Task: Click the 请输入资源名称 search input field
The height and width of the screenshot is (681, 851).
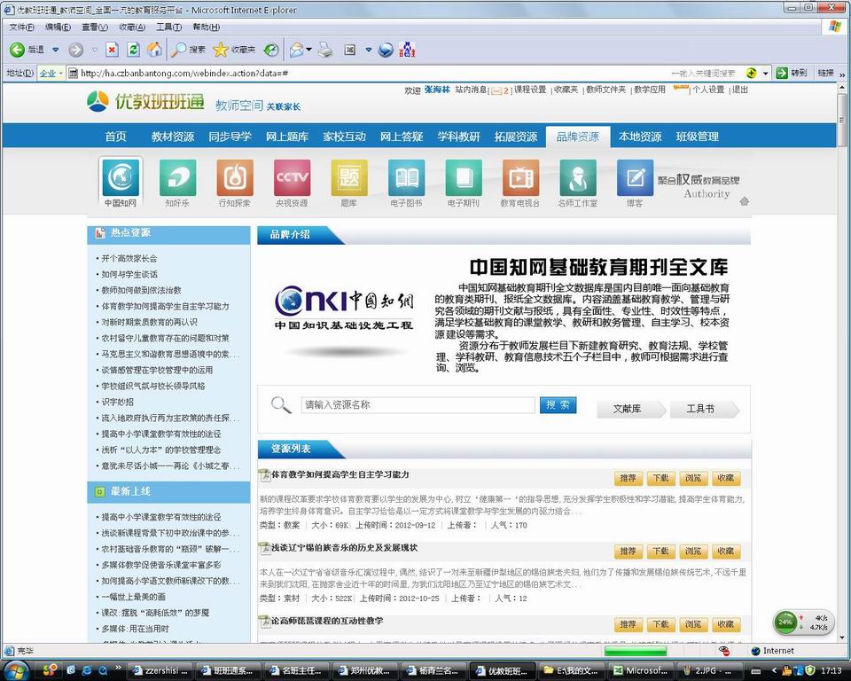Action: pyautogui.click(x=418, y=405)
